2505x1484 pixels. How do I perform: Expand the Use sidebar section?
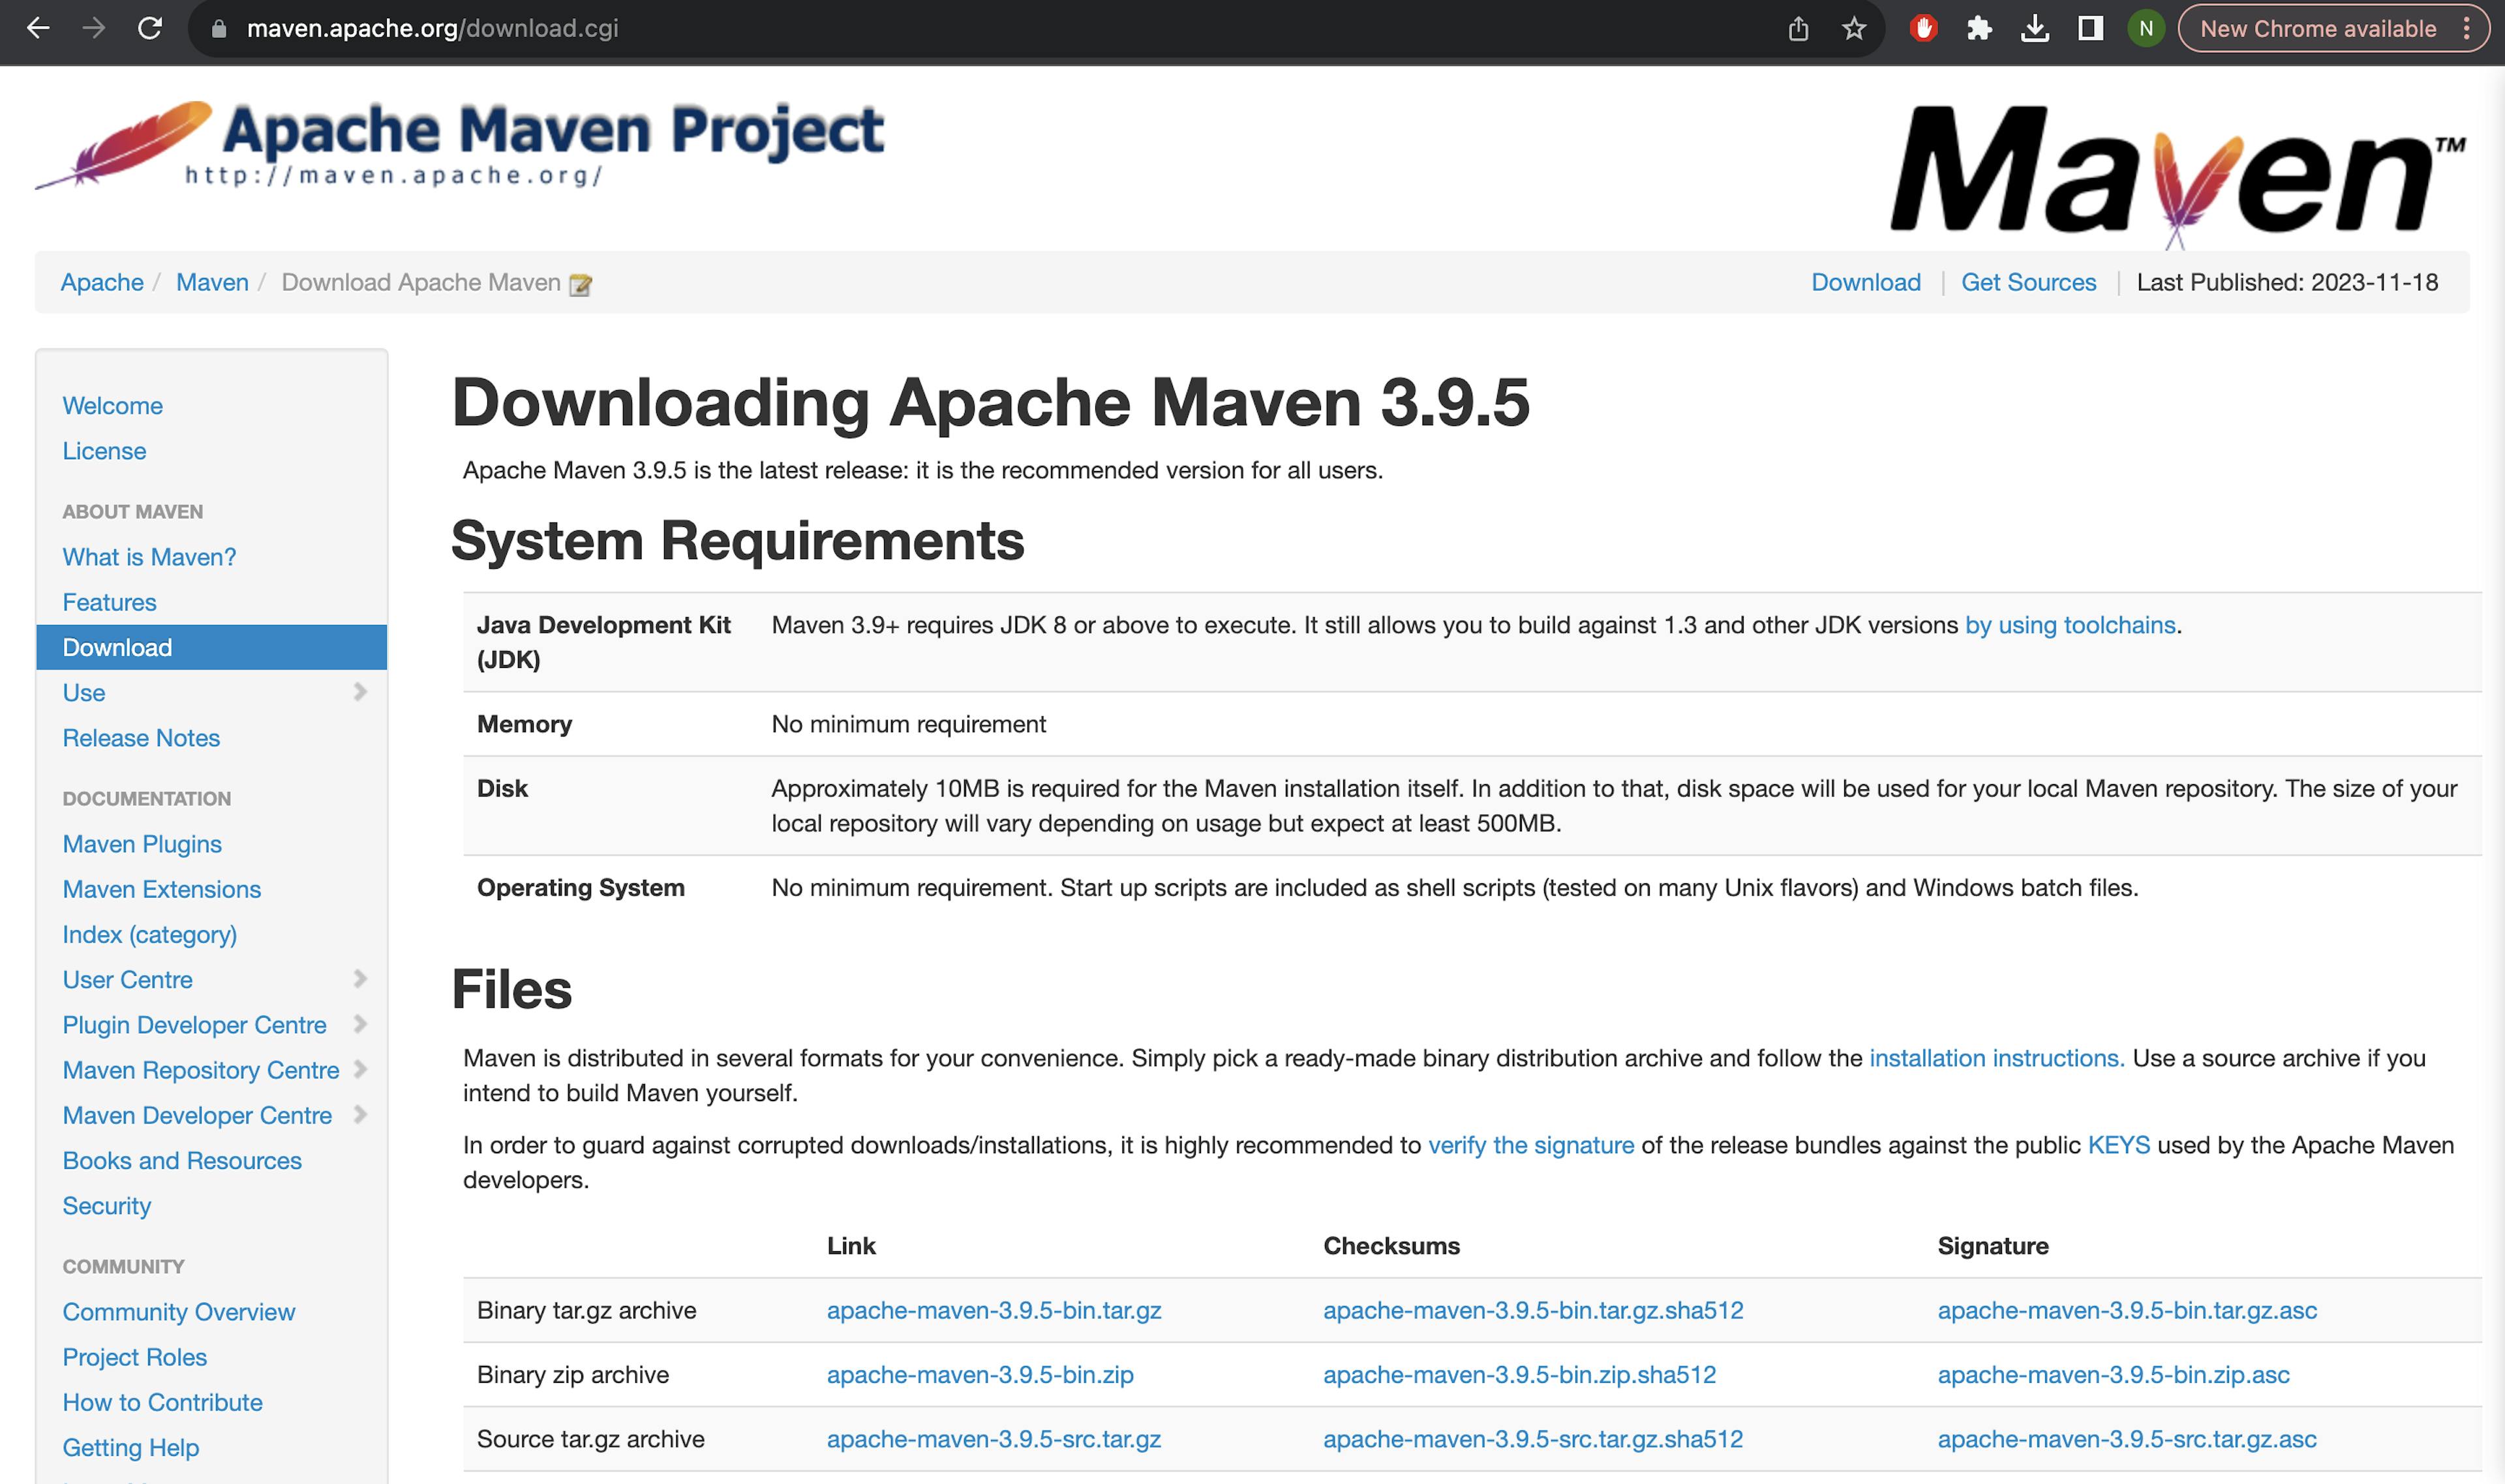coord(361,691)
